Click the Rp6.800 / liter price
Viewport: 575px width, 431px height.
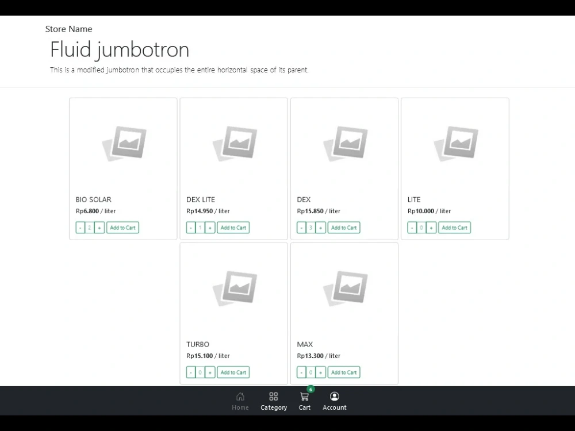tap(95, 211)
